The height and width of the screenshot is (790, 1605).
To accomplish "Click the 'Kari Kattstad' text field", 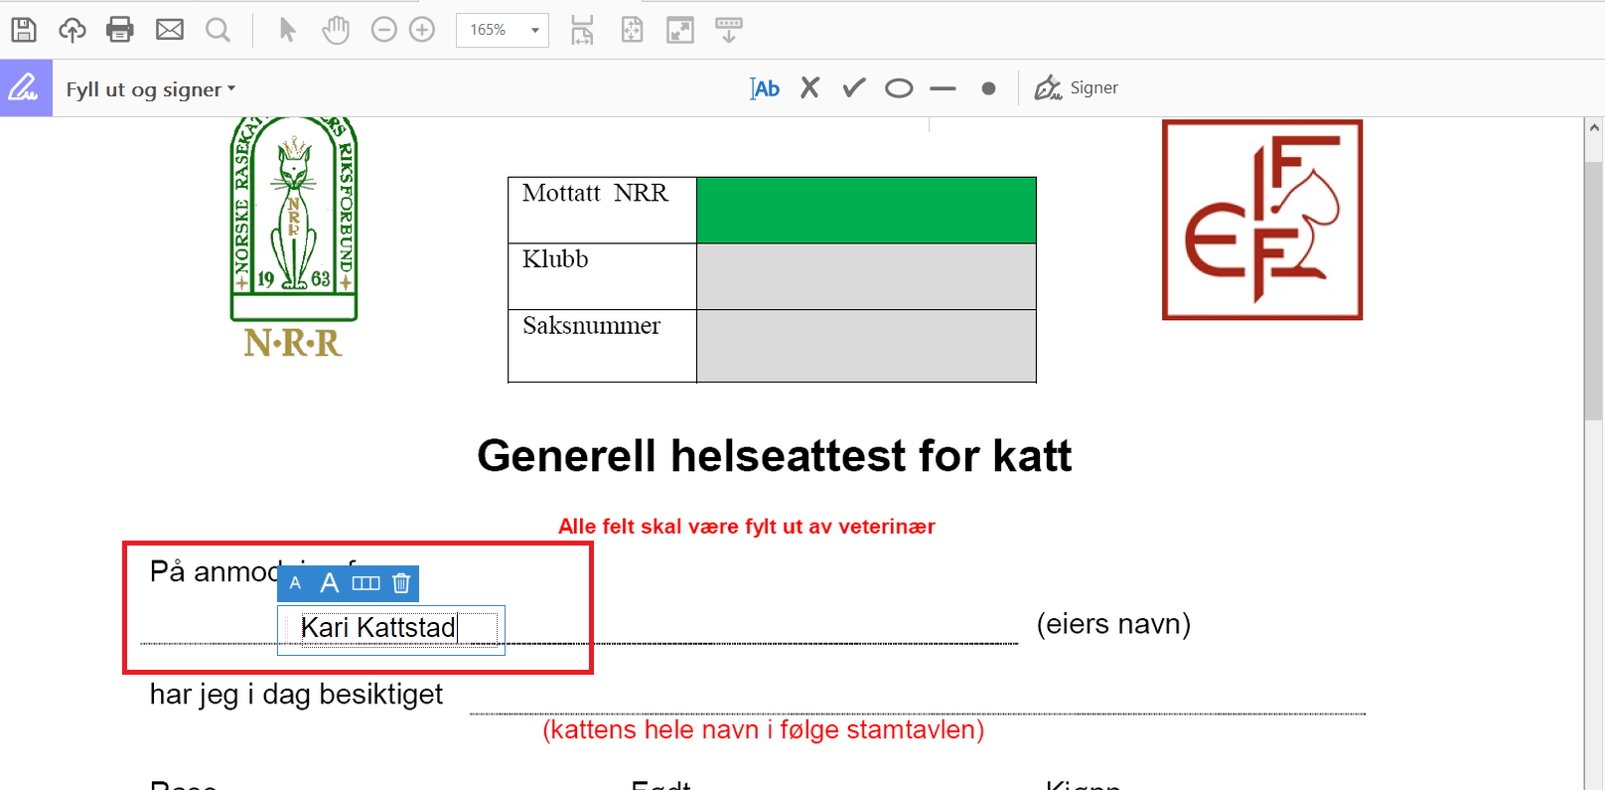I will (x=391, y=629).
